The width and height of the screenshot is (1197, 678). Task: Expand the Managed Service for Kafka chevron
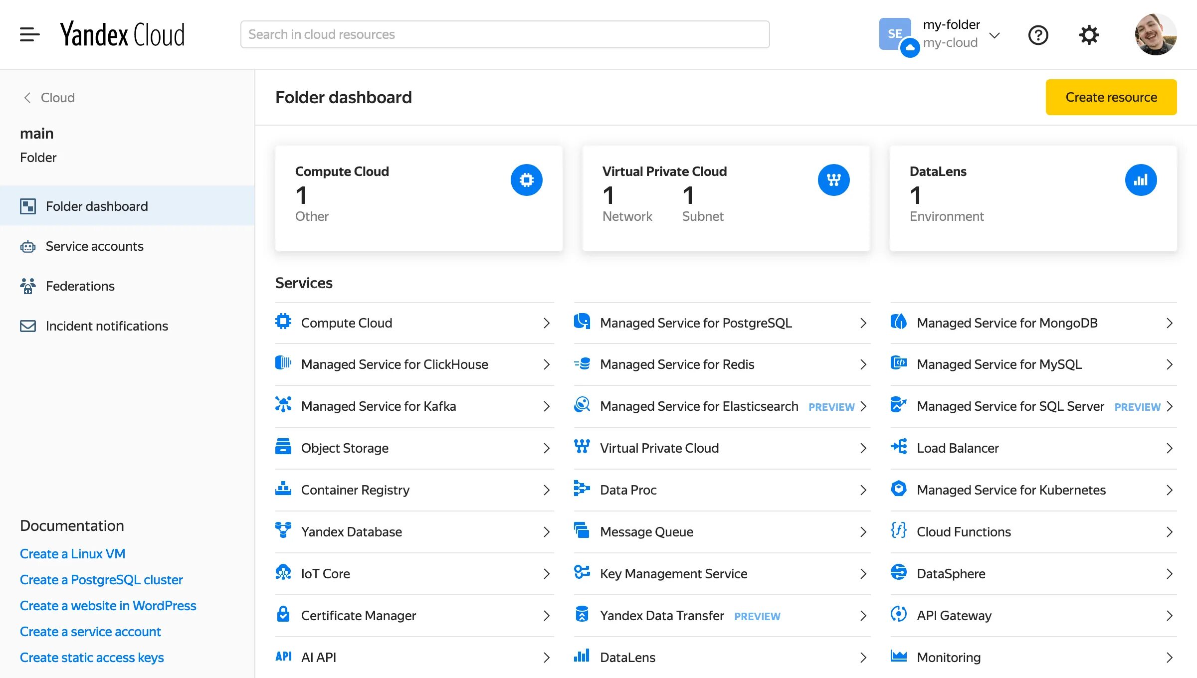pos(547,406)
